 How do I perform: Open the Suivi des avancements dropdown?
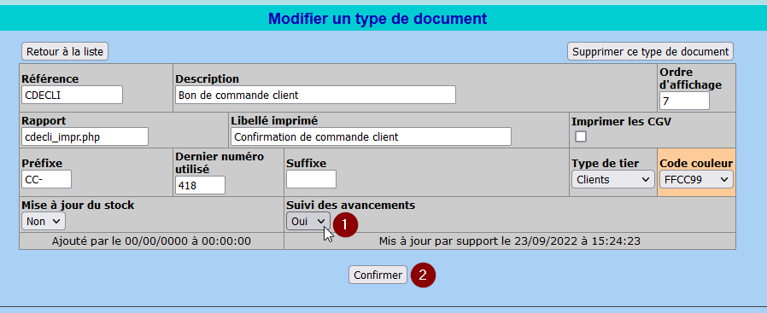click(x=307, y=221)
